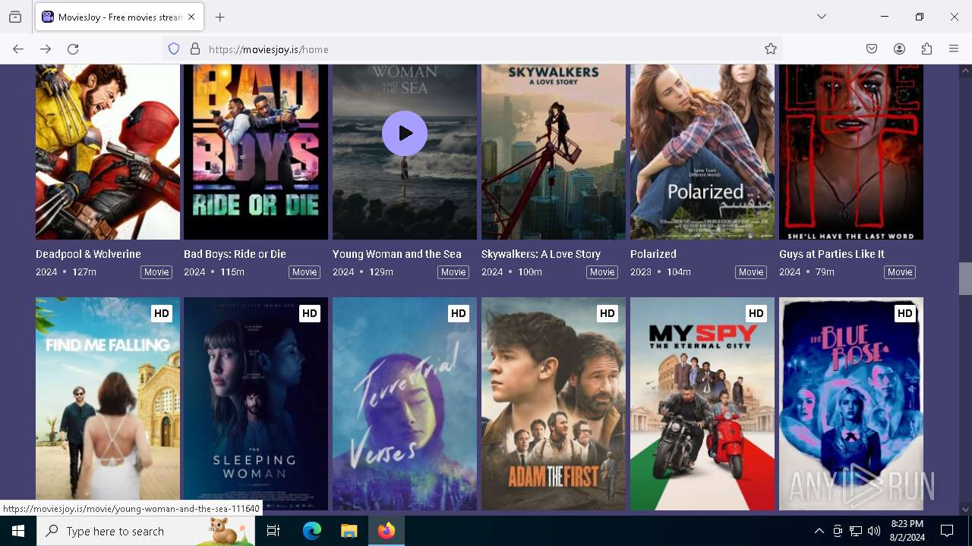Open the recent browsing Firefox View icon
Viewport: 972px width, 546px height.
(15, 17)
